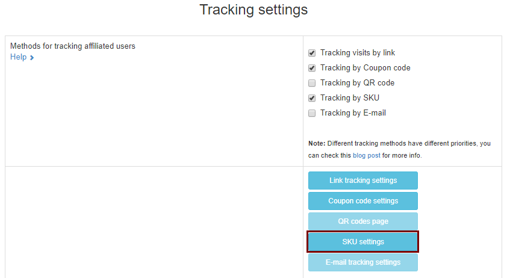This screenshot has width=507, height=278.
Task: Click the 'Tracking by SKU' label text
Action: click(350, 98)
